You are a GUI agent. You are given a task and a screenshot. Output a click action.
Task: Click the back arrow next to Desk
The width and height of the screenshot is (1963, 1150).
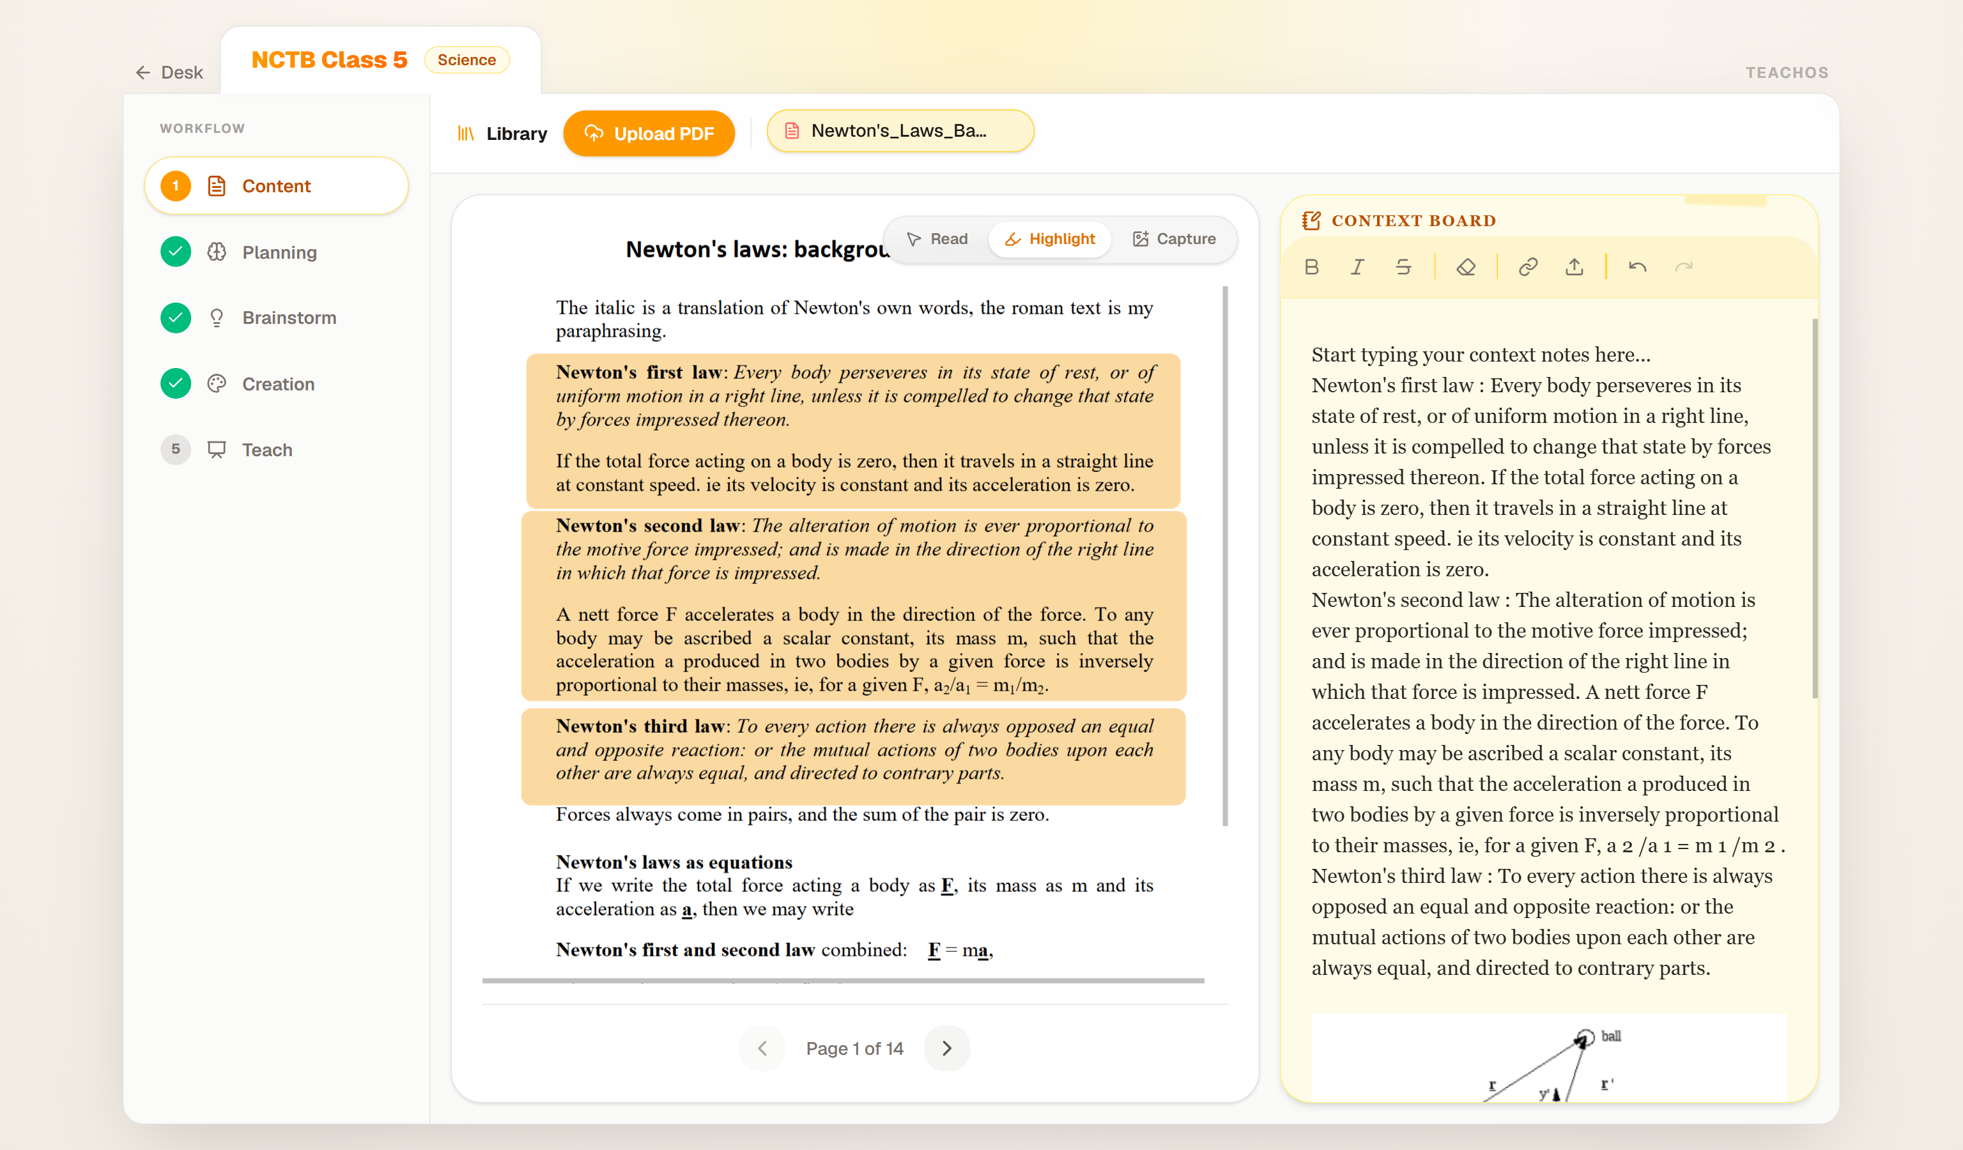(142, 72)
